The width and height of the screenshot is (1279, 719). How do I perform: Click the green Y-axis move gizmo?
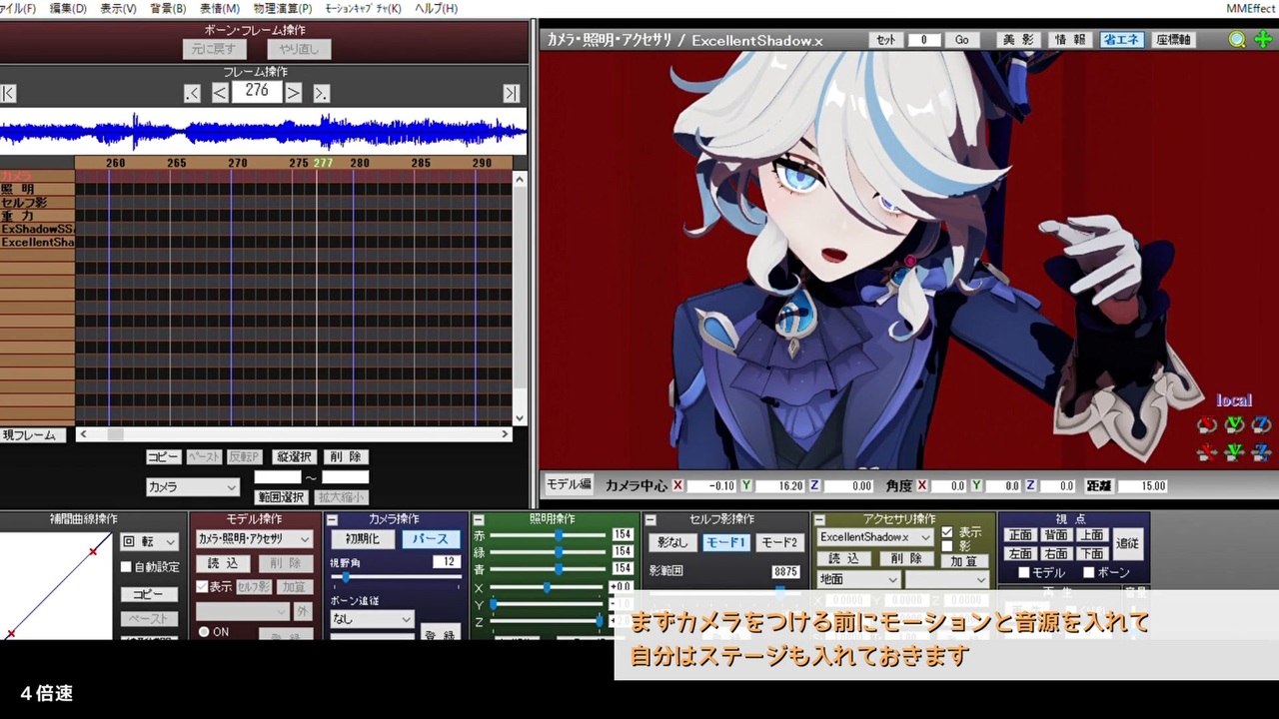click(x=1235, y=452)
